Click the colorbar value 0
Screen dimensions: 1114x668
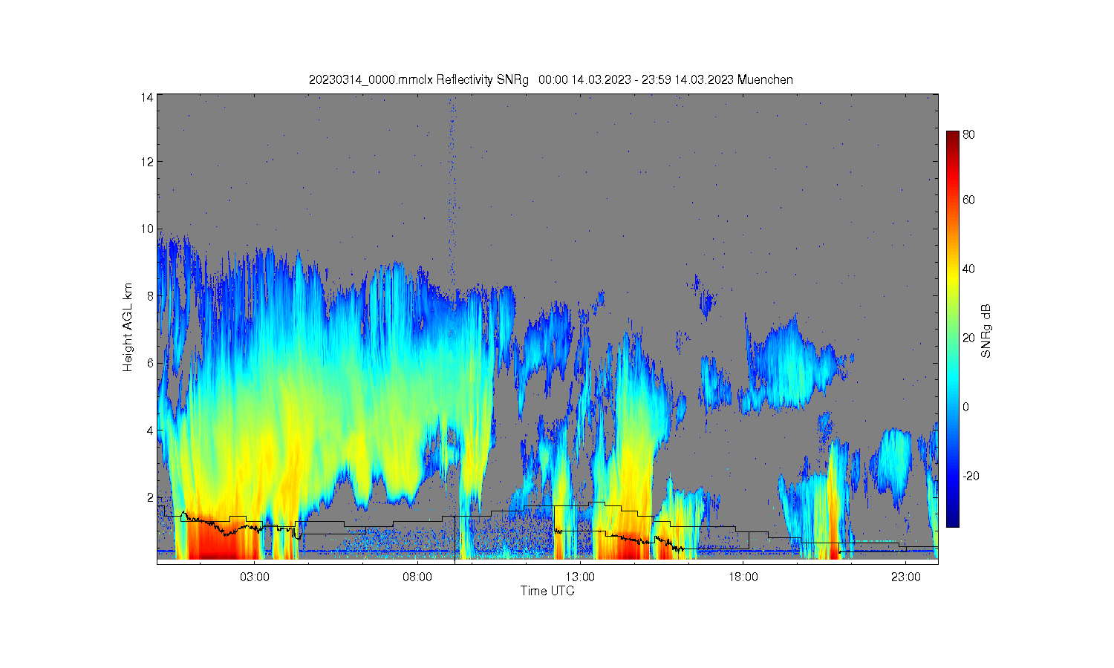pyautogui.click(x=965, y=407)
